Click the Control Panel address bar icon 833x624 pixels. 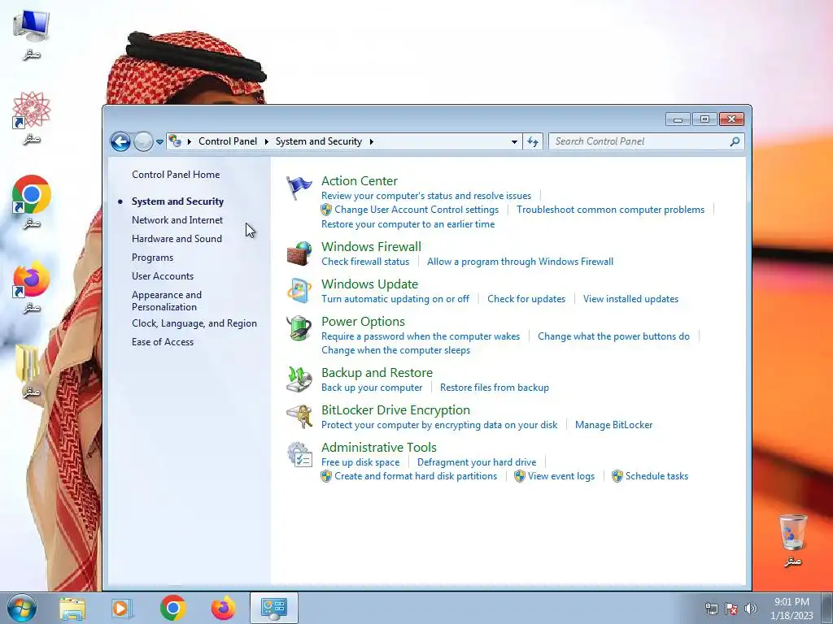[x=175, y=141]
